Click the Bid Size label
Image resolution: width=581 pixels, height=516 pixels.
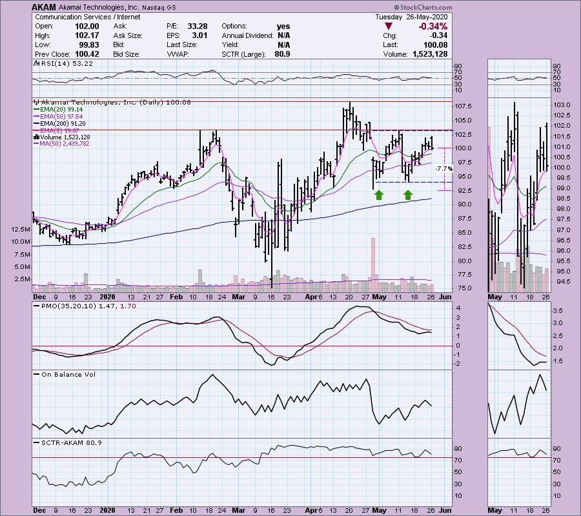pyautogui.click(x=127, y=54)
